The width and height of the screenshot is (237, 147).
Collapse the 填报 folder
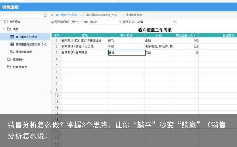click(4, 29)
